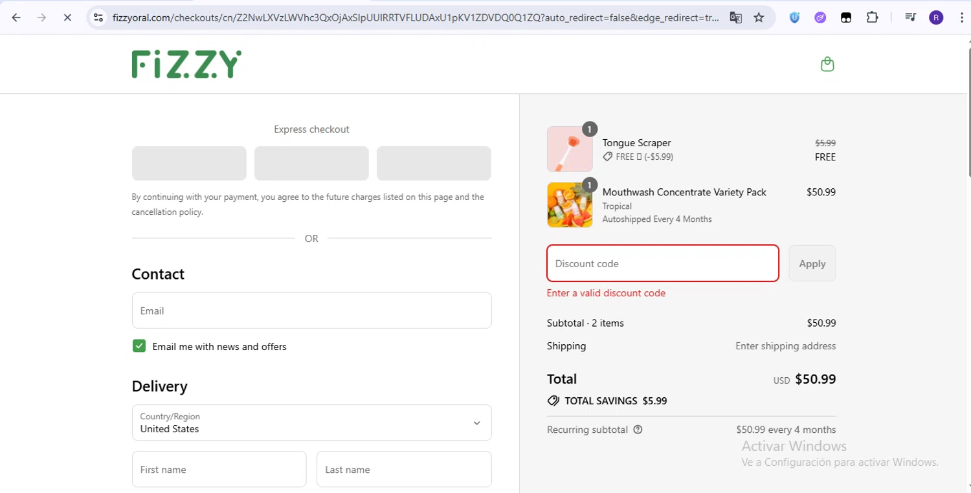Click the Apply discount button
The image size is (971, 493).
[x=812, y=263]
